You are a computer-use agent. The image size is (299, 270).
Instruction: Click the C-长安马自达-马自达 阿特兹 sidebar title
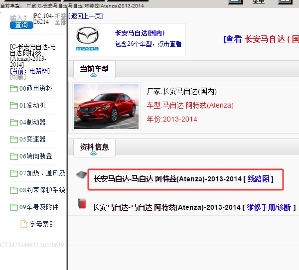(33, 55)
